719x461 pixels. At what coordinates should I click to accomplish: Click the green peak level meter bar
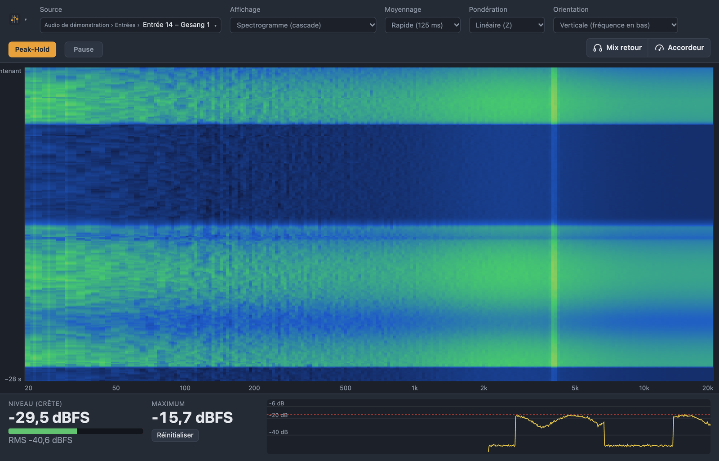click(x=43, y=431)
